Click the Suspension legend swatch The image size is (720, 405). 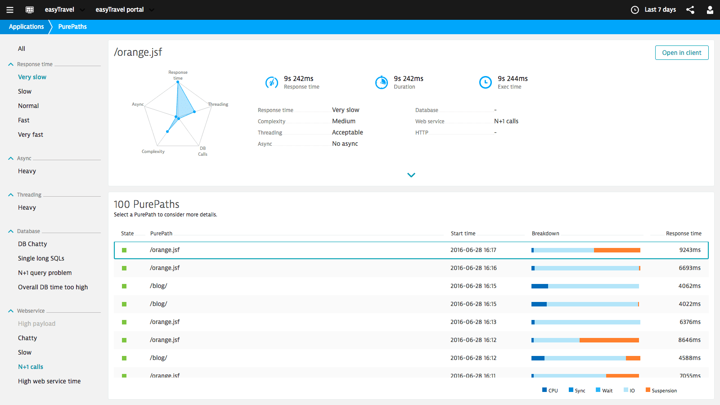pyautogui.click(x=648, y=390)
